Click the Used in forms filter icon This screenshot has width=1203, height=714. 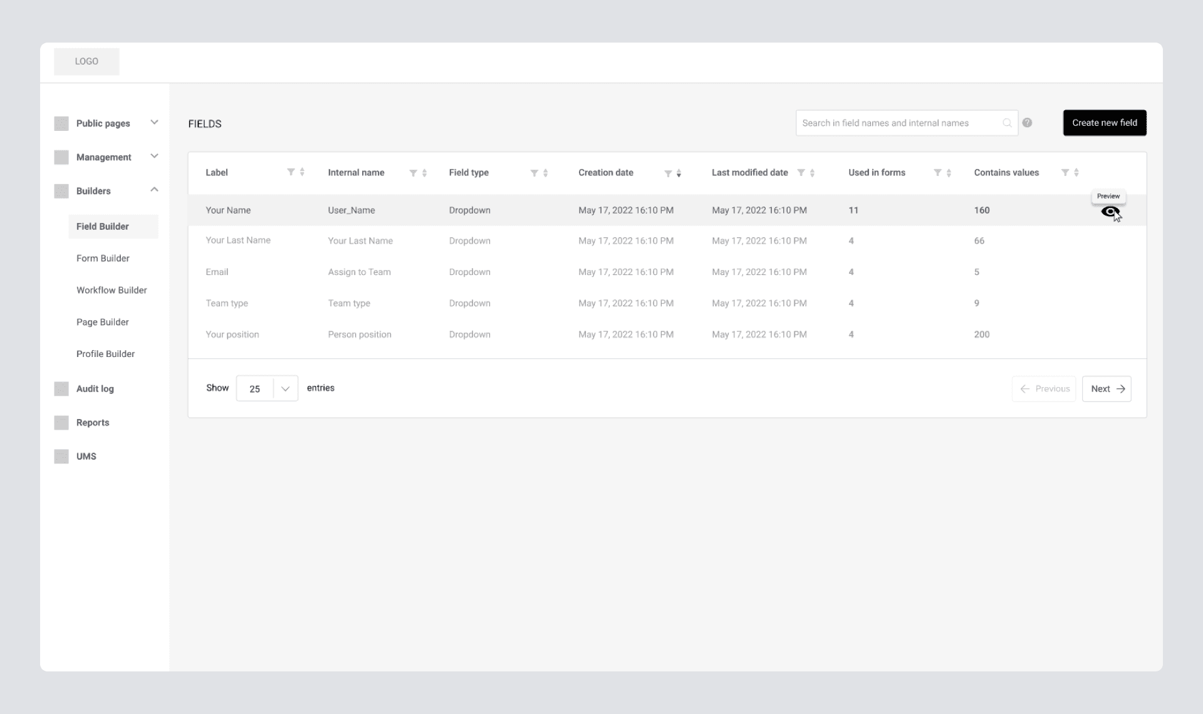[x=937, y=172]
